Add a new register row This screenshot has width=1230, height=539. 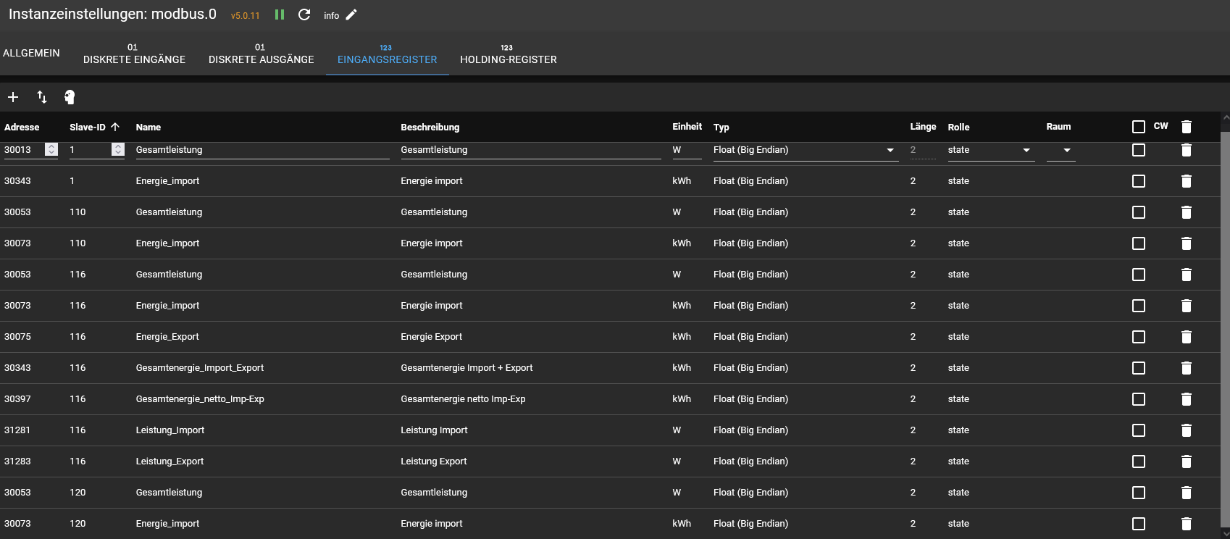(13, 97)
